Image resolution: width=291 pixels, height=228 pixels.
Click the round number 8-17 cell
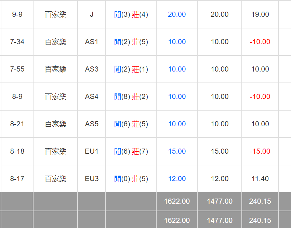(17, 179)
